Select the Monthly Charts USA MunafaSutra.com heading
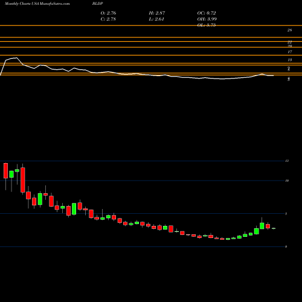Viewport: 302px width, 302px height. (x=37, y=4)
